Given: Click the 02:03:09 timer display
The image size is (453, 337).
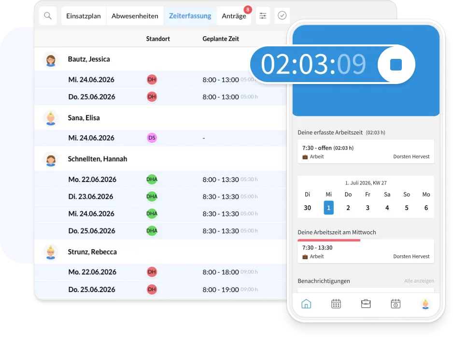Looking at the screenshot, I should [313, 64].
